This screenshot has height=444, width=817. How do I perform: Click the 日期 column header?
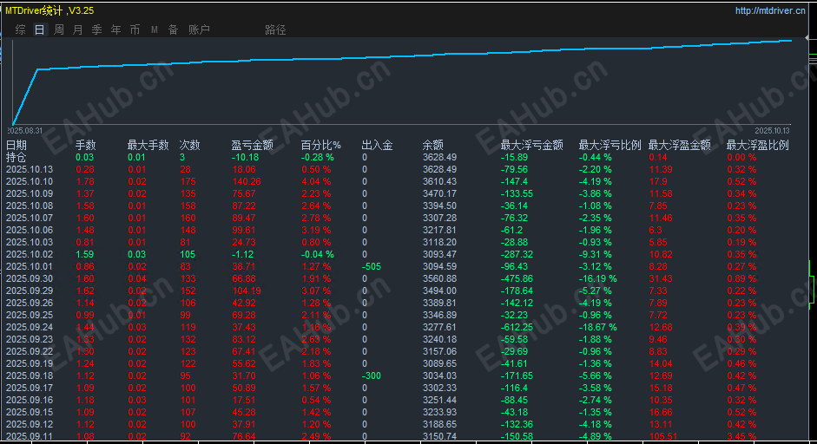(16, 145)
